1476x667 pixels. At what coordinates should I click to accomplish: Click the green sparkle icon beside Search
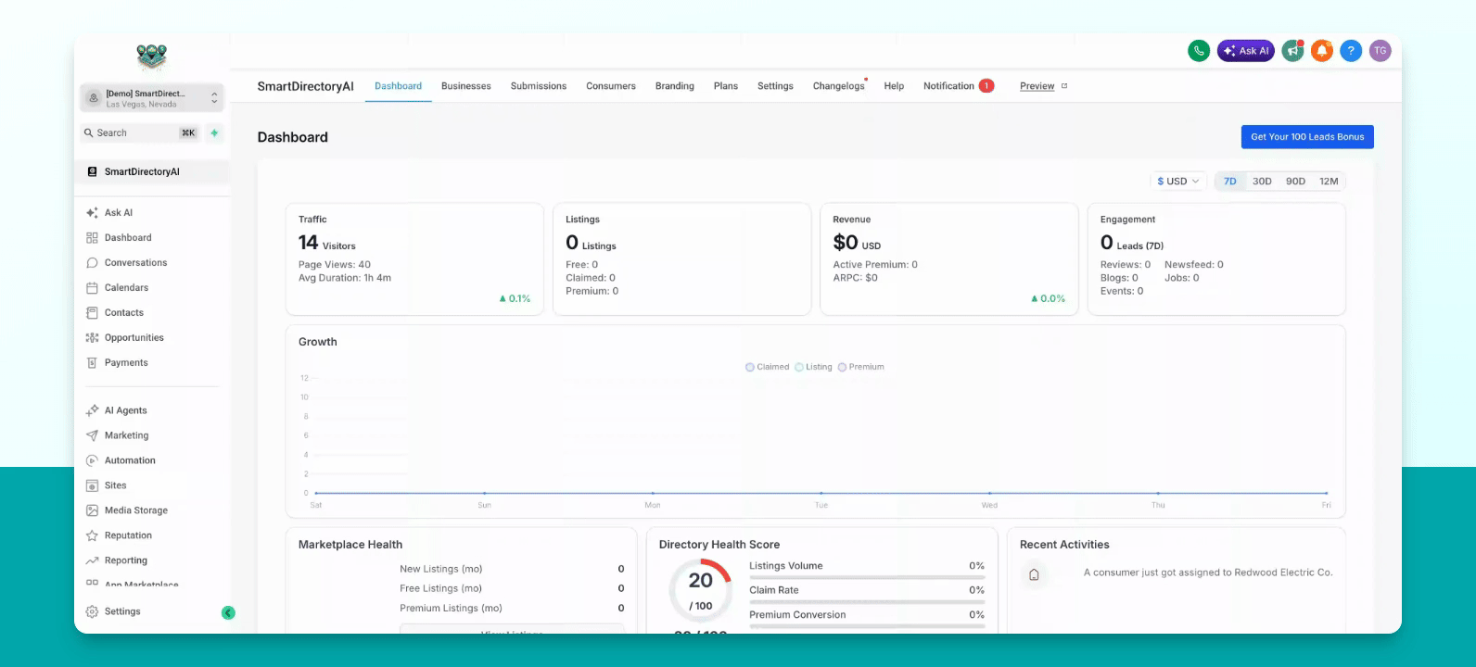click(214, 132)
